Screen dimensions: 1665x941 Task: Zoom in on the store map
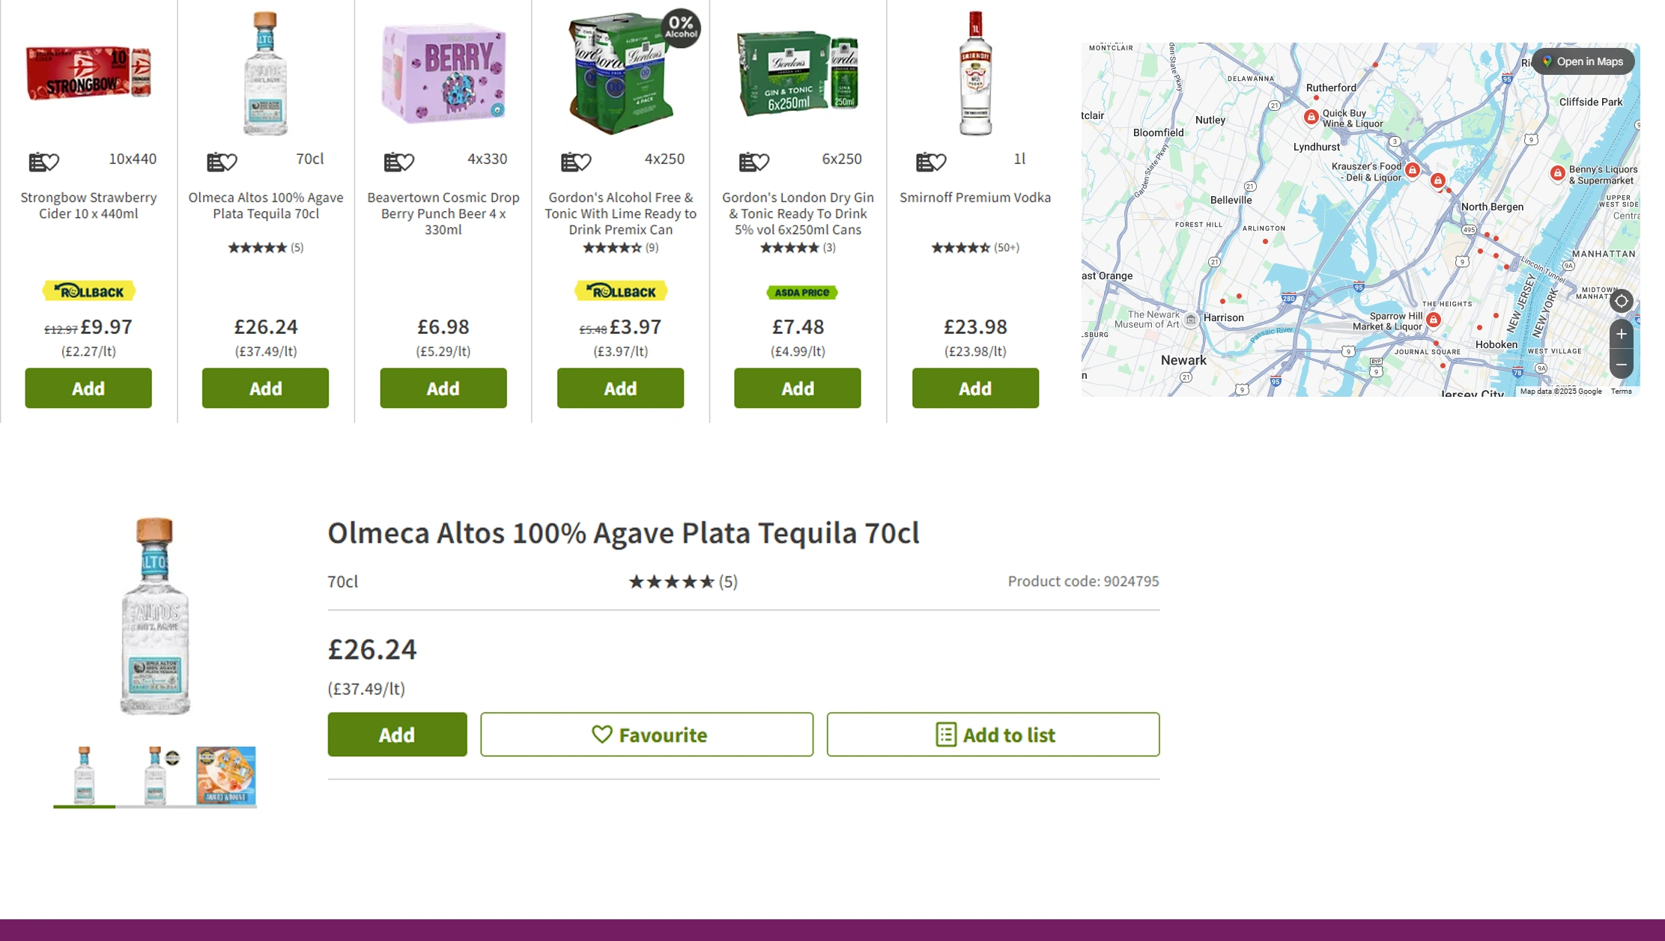coord(1621,335)
